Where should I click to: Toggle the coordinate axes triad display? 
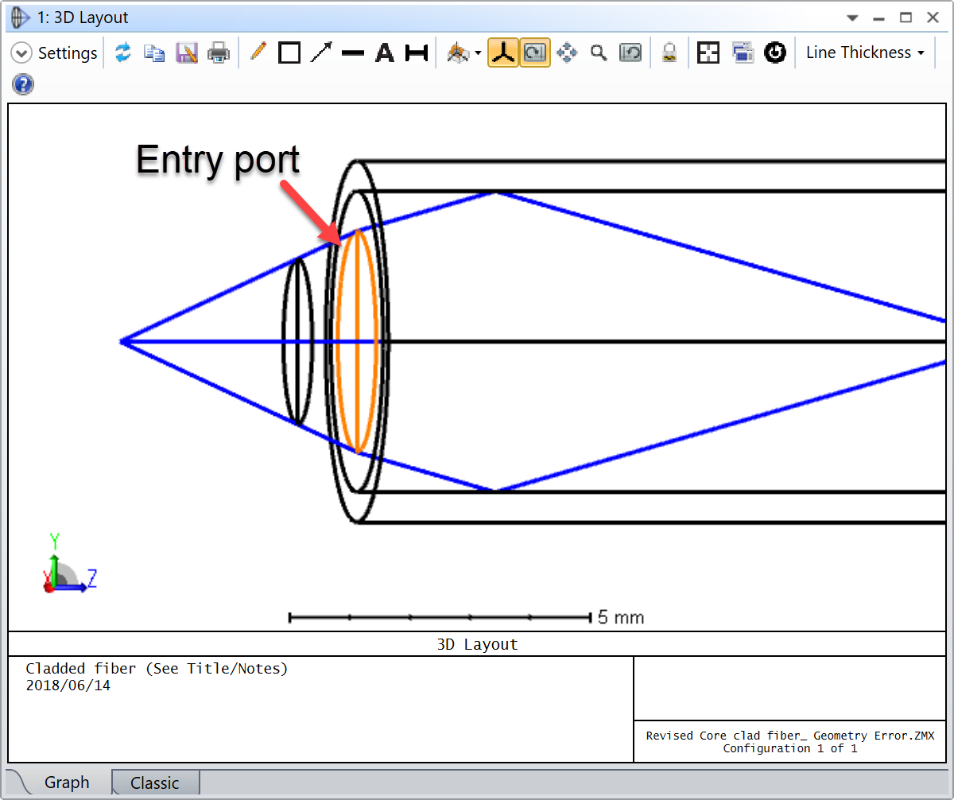[503, 53]
